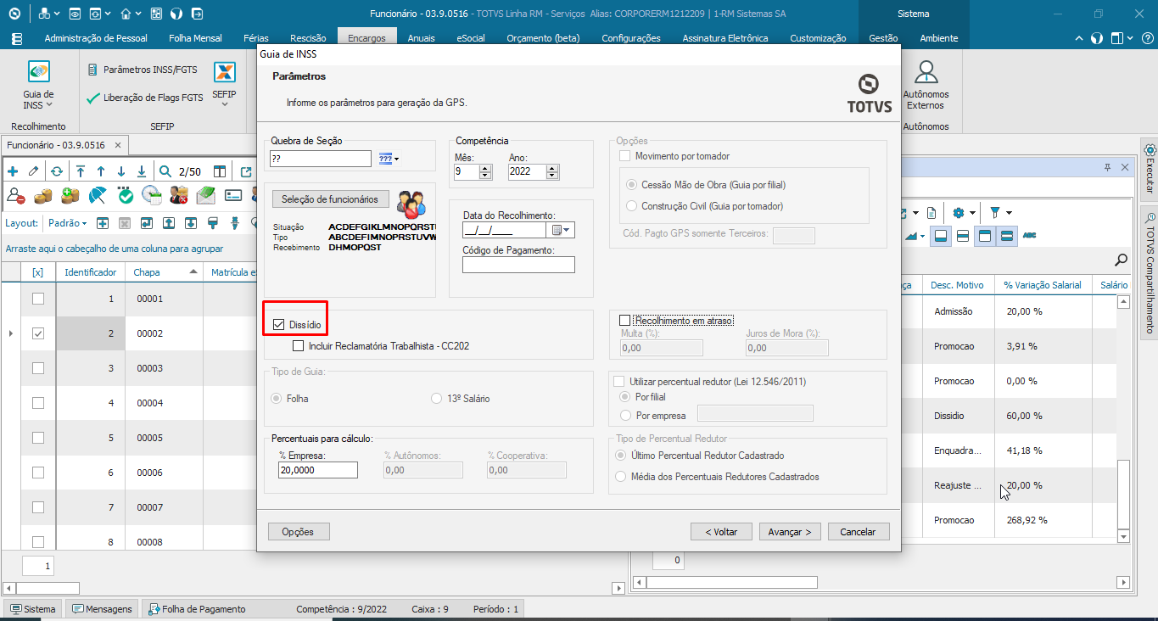
Task: Uncheck the Dissídio checkbox
Action: (x=278, y=324)
